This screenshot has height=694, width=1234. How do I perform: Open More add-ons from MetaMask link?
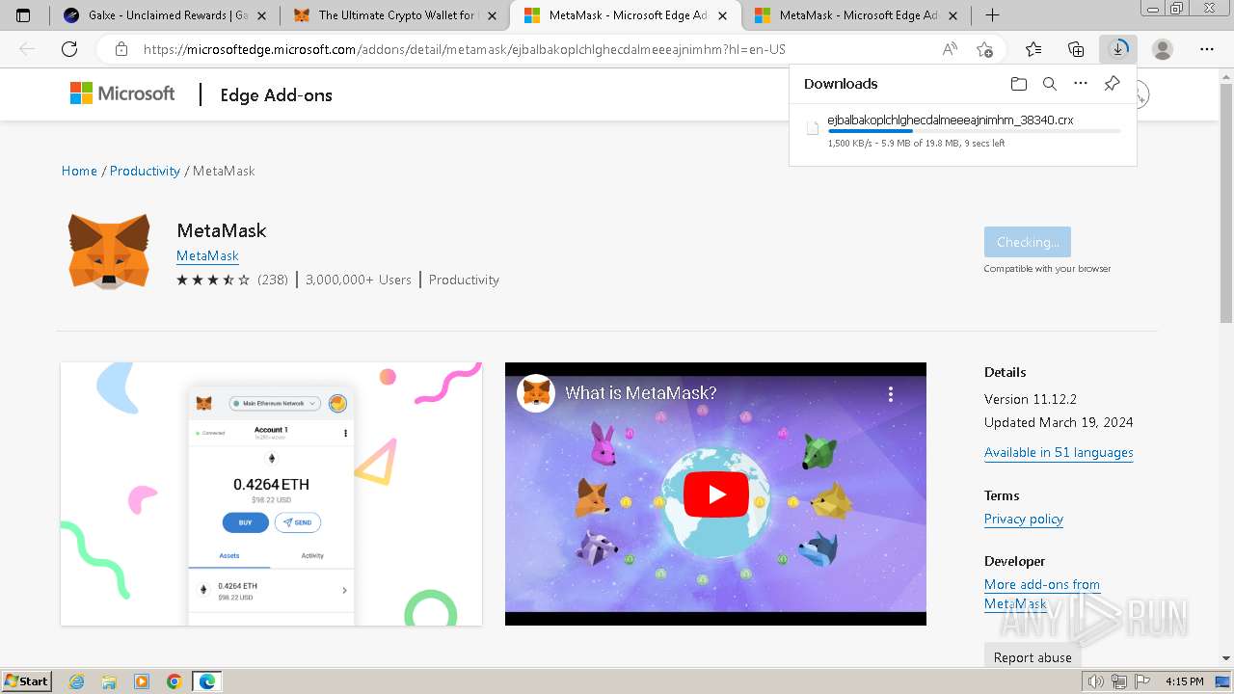click(1042, 594)
